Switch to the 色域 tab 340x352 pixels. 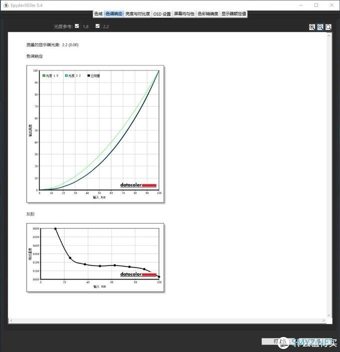[x=98, y=14]
